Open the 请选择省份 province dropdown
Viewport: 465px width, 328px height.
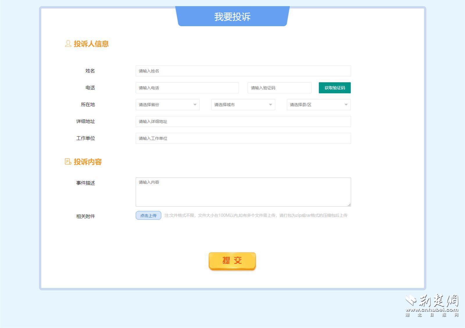167,105
